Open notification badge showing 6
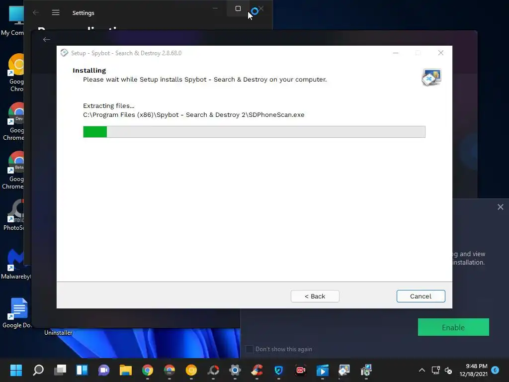The image size is (509, 382). [495, 370]
